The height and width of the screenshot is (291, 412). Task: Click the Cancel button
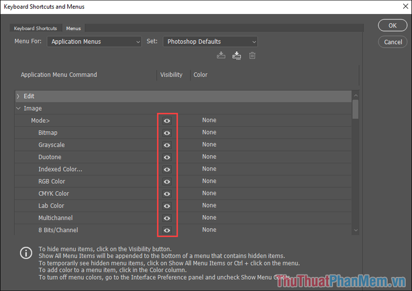click(x=393, y=42)
